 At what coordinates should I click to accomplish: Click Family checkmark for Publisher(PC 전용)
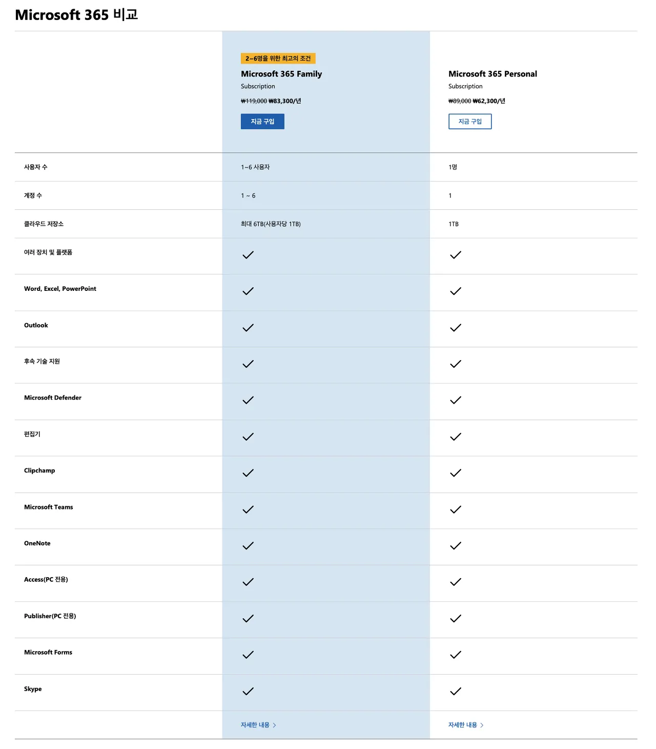point(248,619)
